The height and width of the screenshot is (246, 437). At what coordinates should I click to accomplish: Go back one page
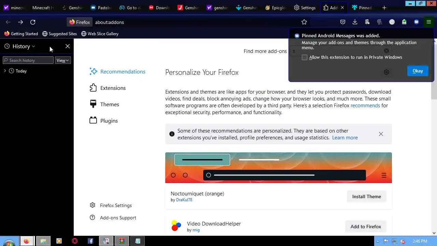8,22
